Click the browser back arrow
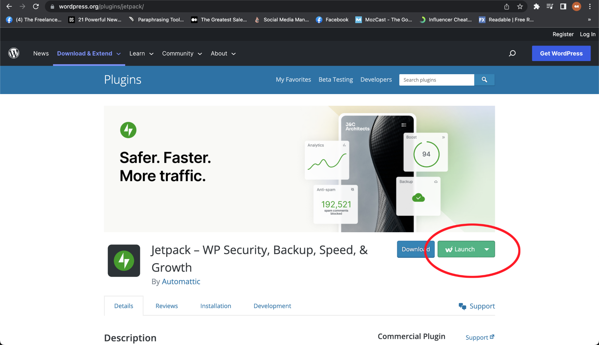Image resolution: width=599 pixels, height=345 pixels. [9, 6]
